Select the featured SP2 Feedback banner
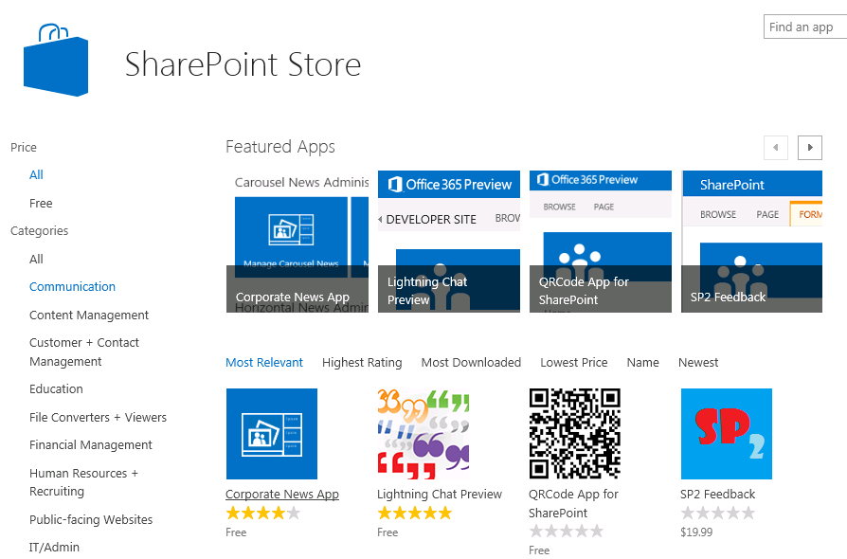 (751, 242)
